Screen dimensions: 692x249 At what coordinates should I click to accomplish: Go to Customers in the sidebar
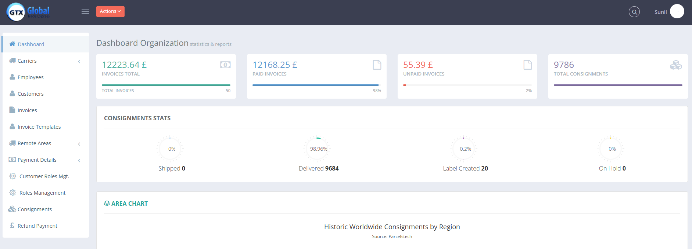[x=31, y=94]
